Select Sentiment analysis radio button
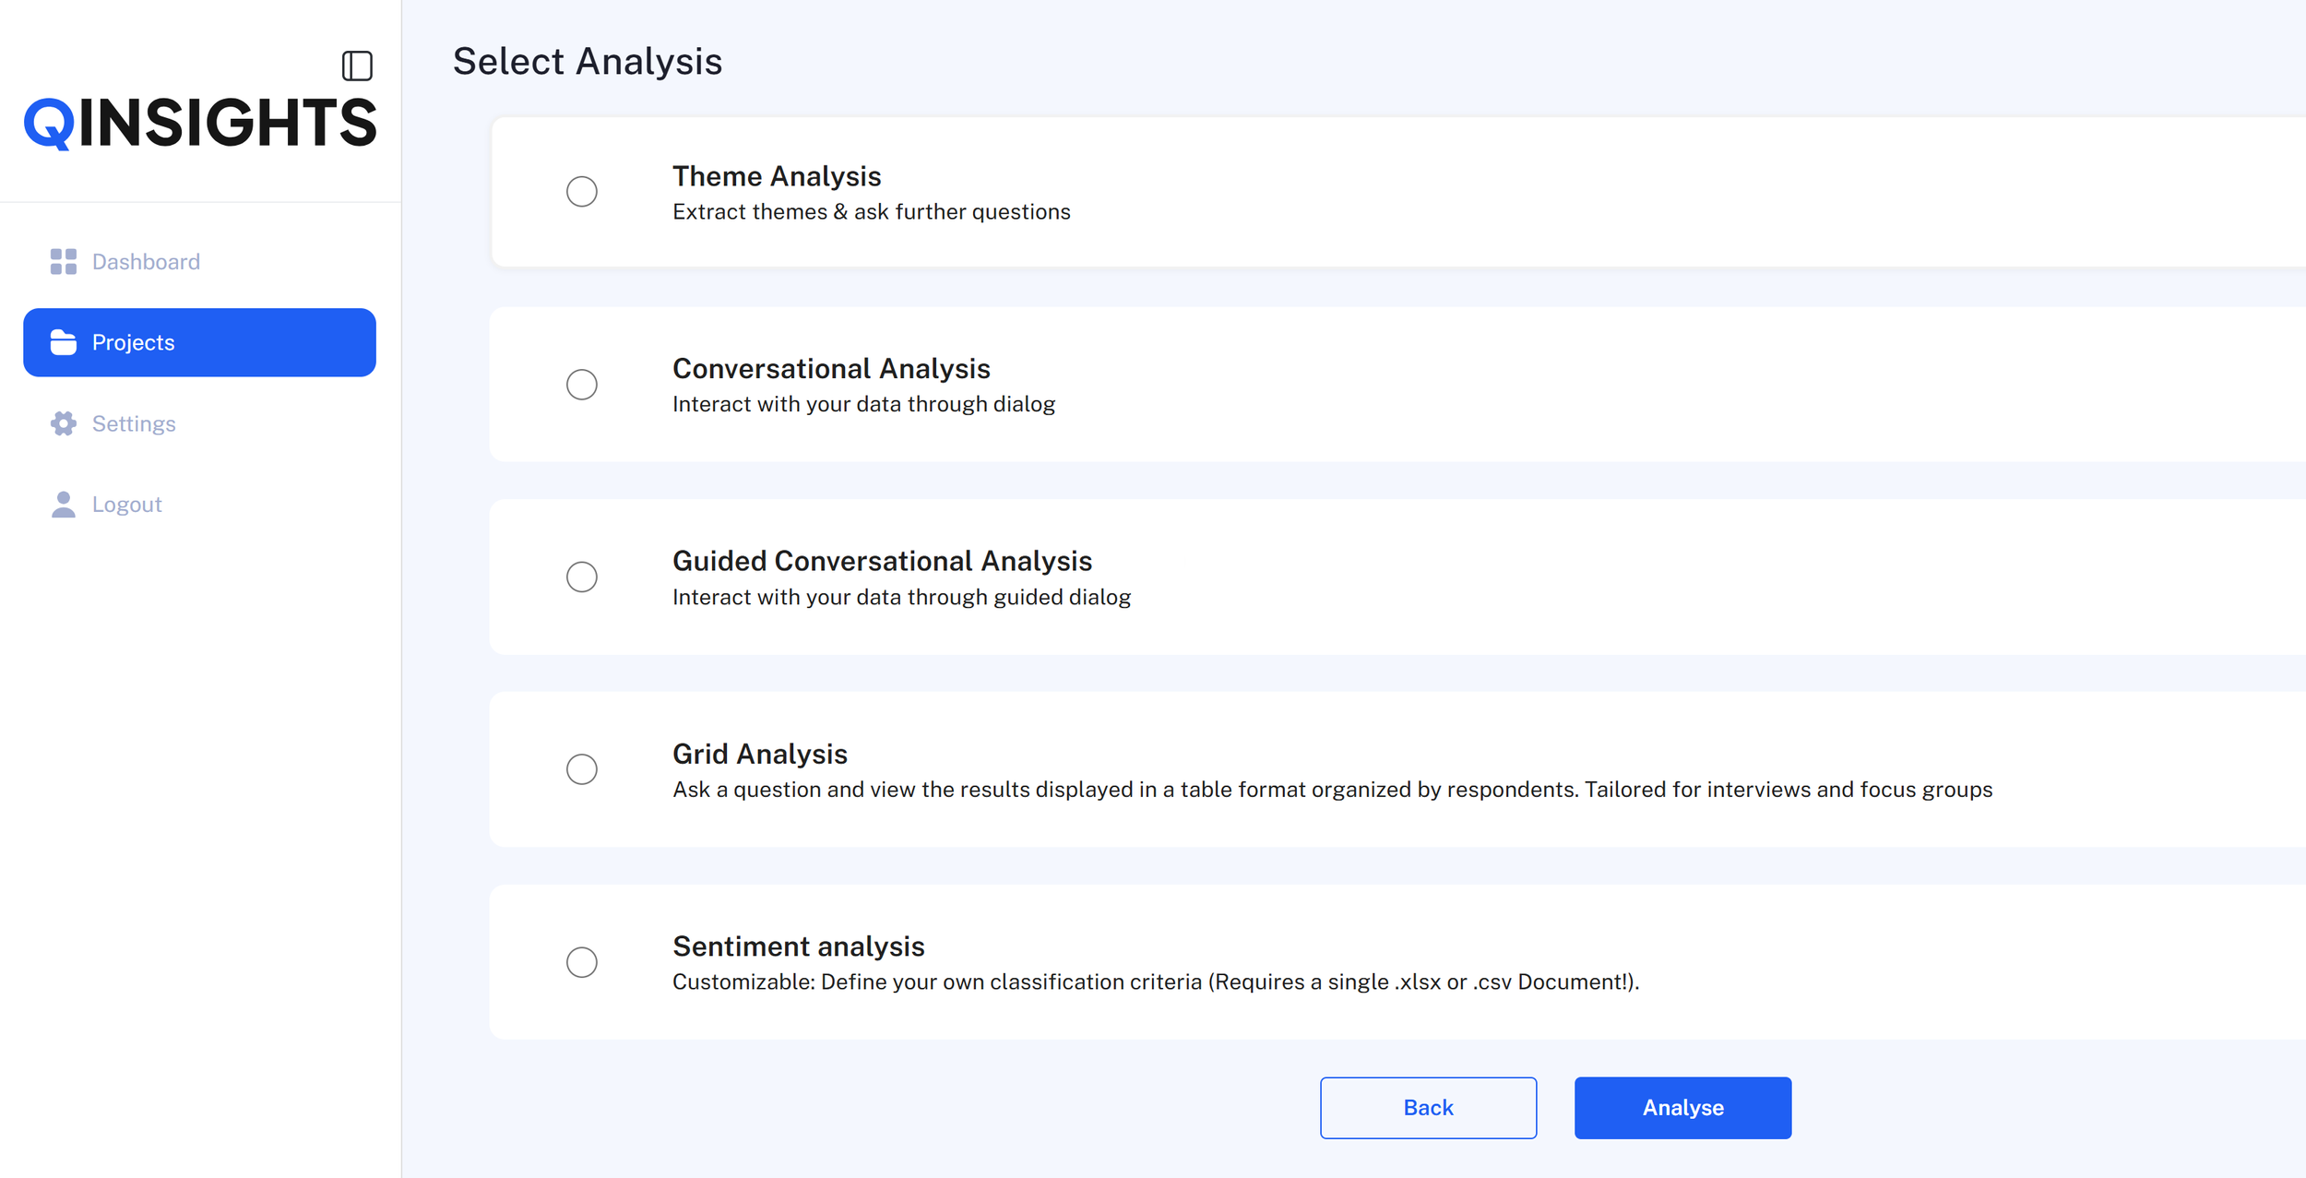 582,962
